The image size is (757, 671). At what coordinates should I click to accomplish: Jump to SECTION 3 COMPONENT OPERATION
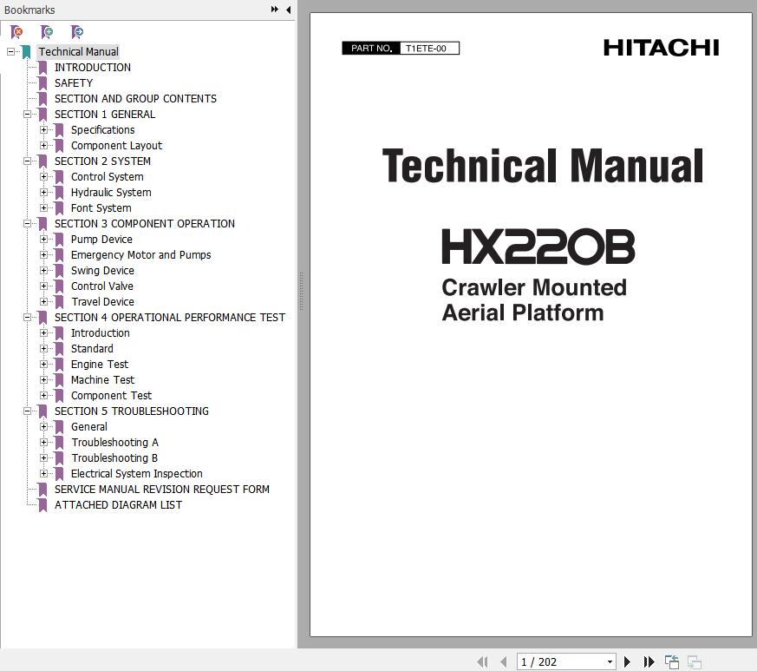[144, 223]
